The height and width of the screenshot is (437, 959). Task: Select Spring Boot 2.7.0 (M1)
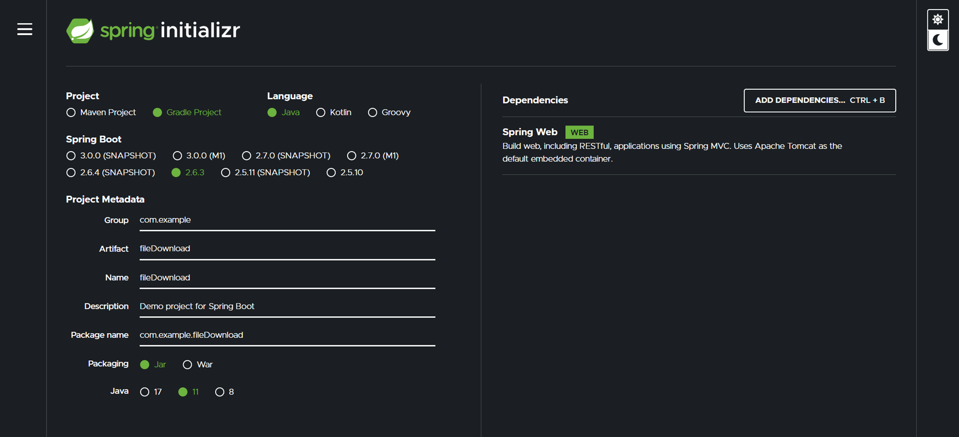coord(373,155)
